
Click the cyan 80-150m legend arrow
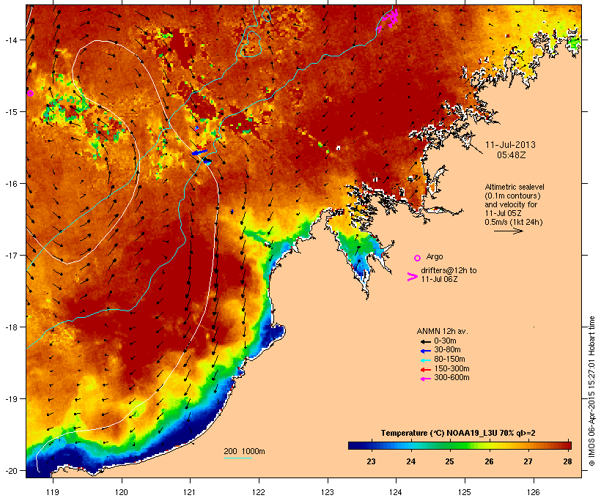[x=425, y=360]
